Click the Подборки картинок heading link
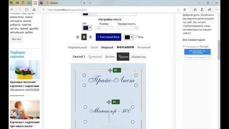229x129 pixels. click(18, 54)
